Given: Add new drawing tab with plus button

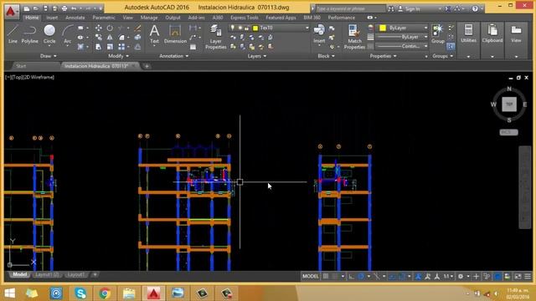Looking at the screenshot, I should [x=147, y=66].
